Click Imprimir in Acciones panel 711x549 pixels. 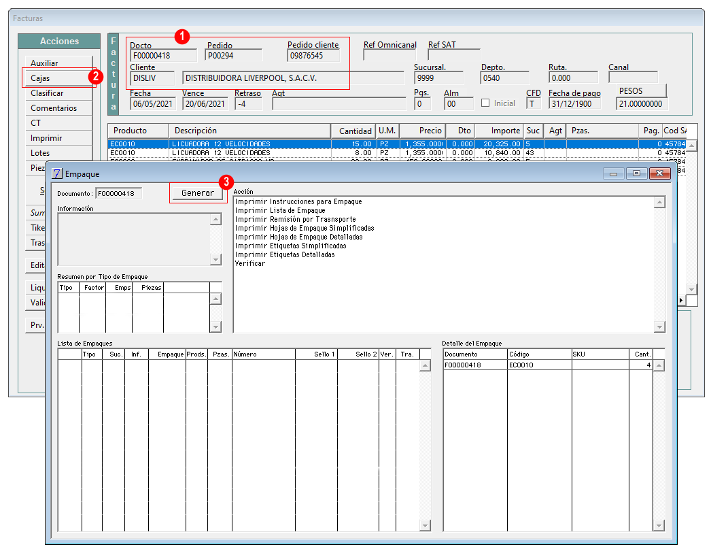pyautogui.click(x=58, y=137)
